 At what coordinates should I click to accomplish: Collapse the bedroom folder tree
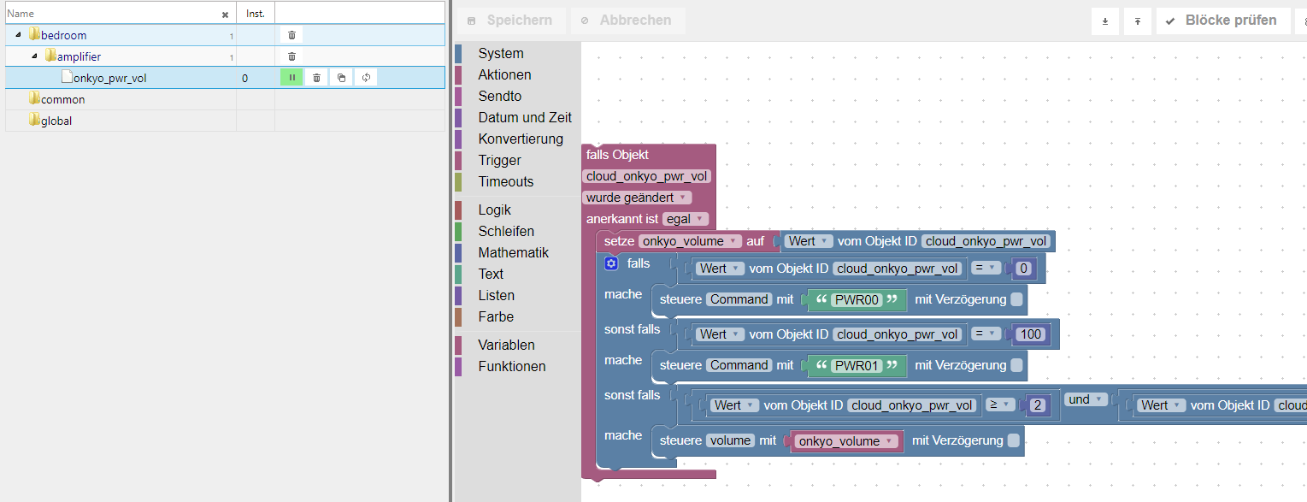(x=19, y=35)
